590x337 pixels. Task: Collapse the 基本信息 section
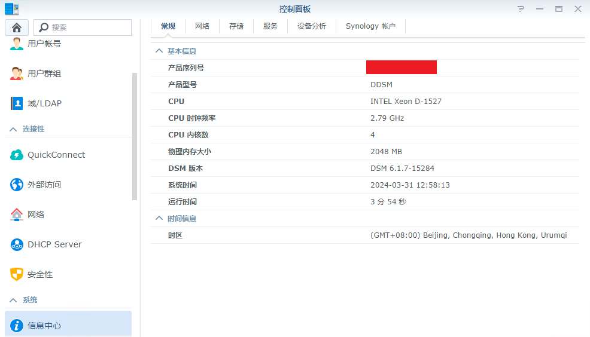point(159,51)
